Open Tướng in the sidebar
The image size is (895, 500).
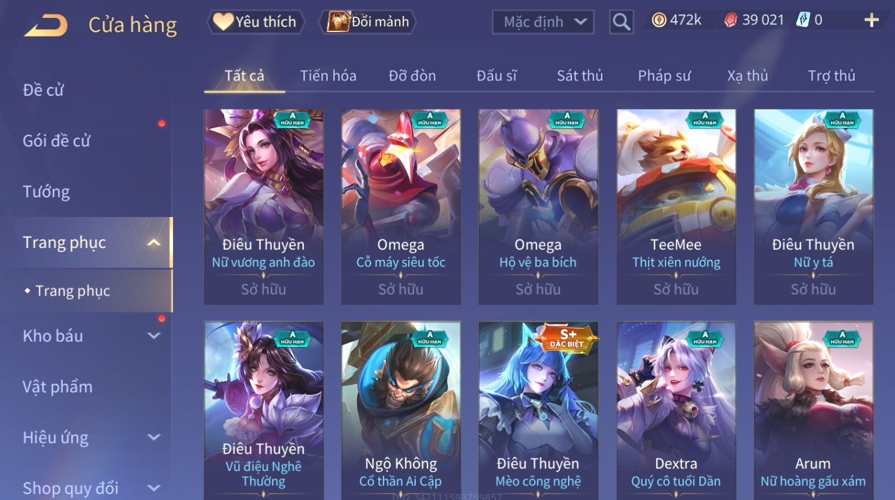click(x=46, y=192)
